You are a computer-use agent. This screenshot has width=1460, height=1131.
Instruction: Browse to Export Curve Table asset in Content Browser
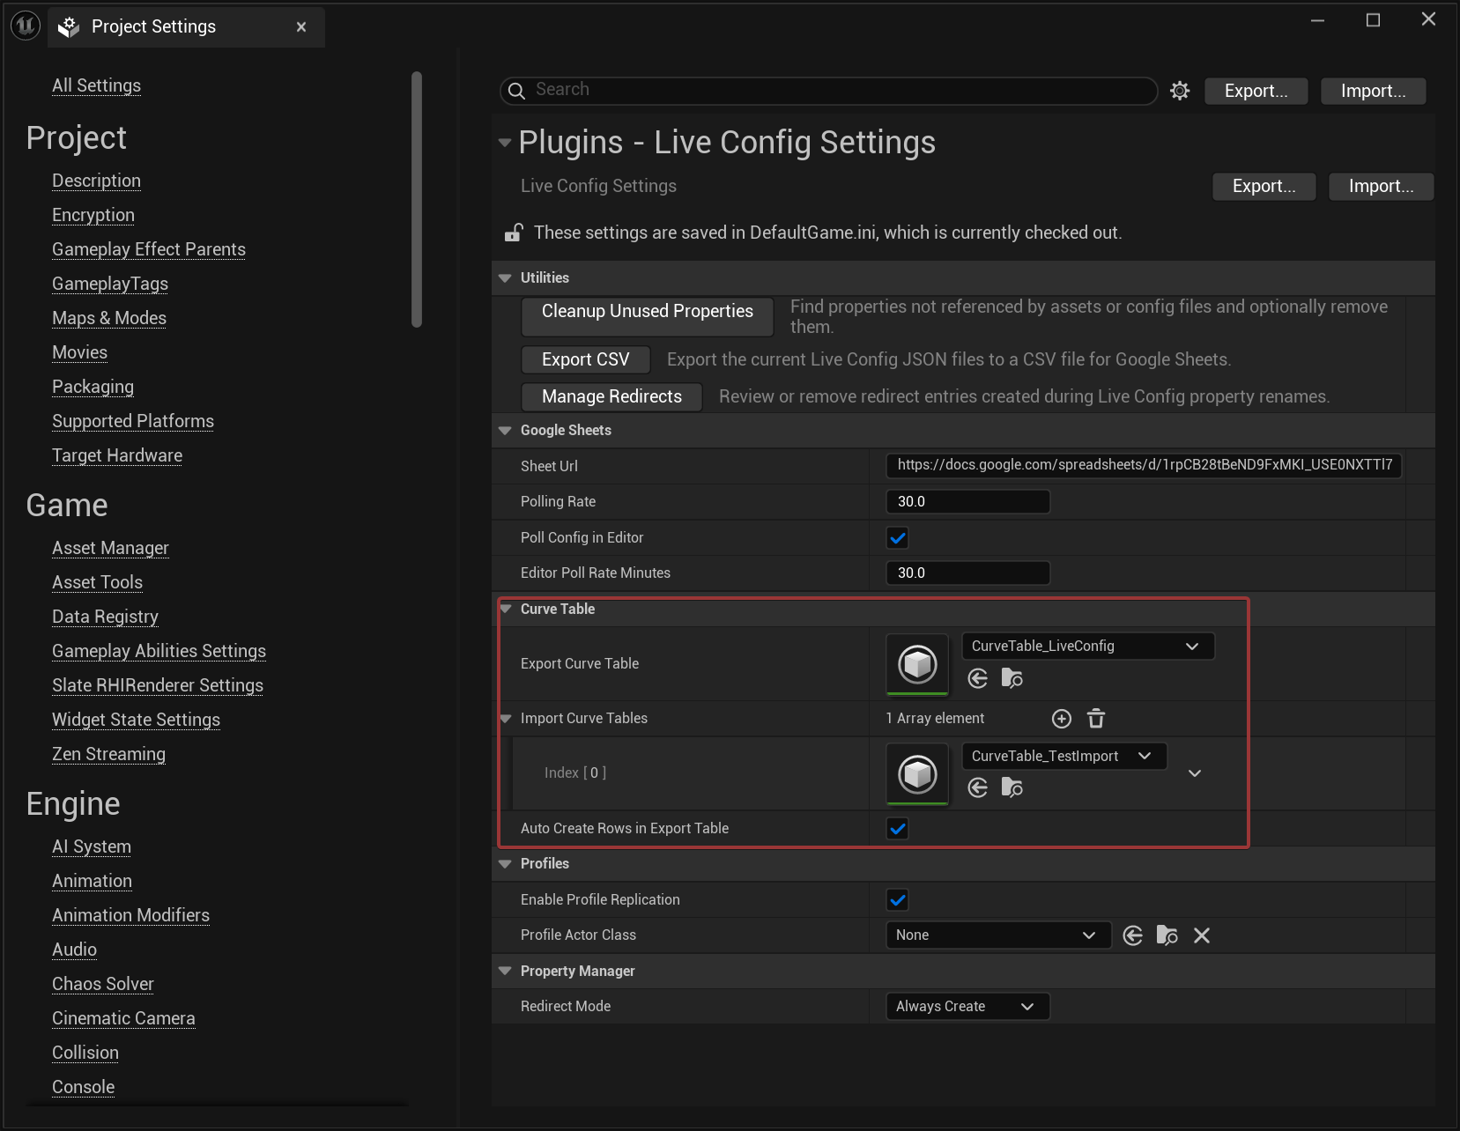pyautogui.click(x=1012, y=678)
